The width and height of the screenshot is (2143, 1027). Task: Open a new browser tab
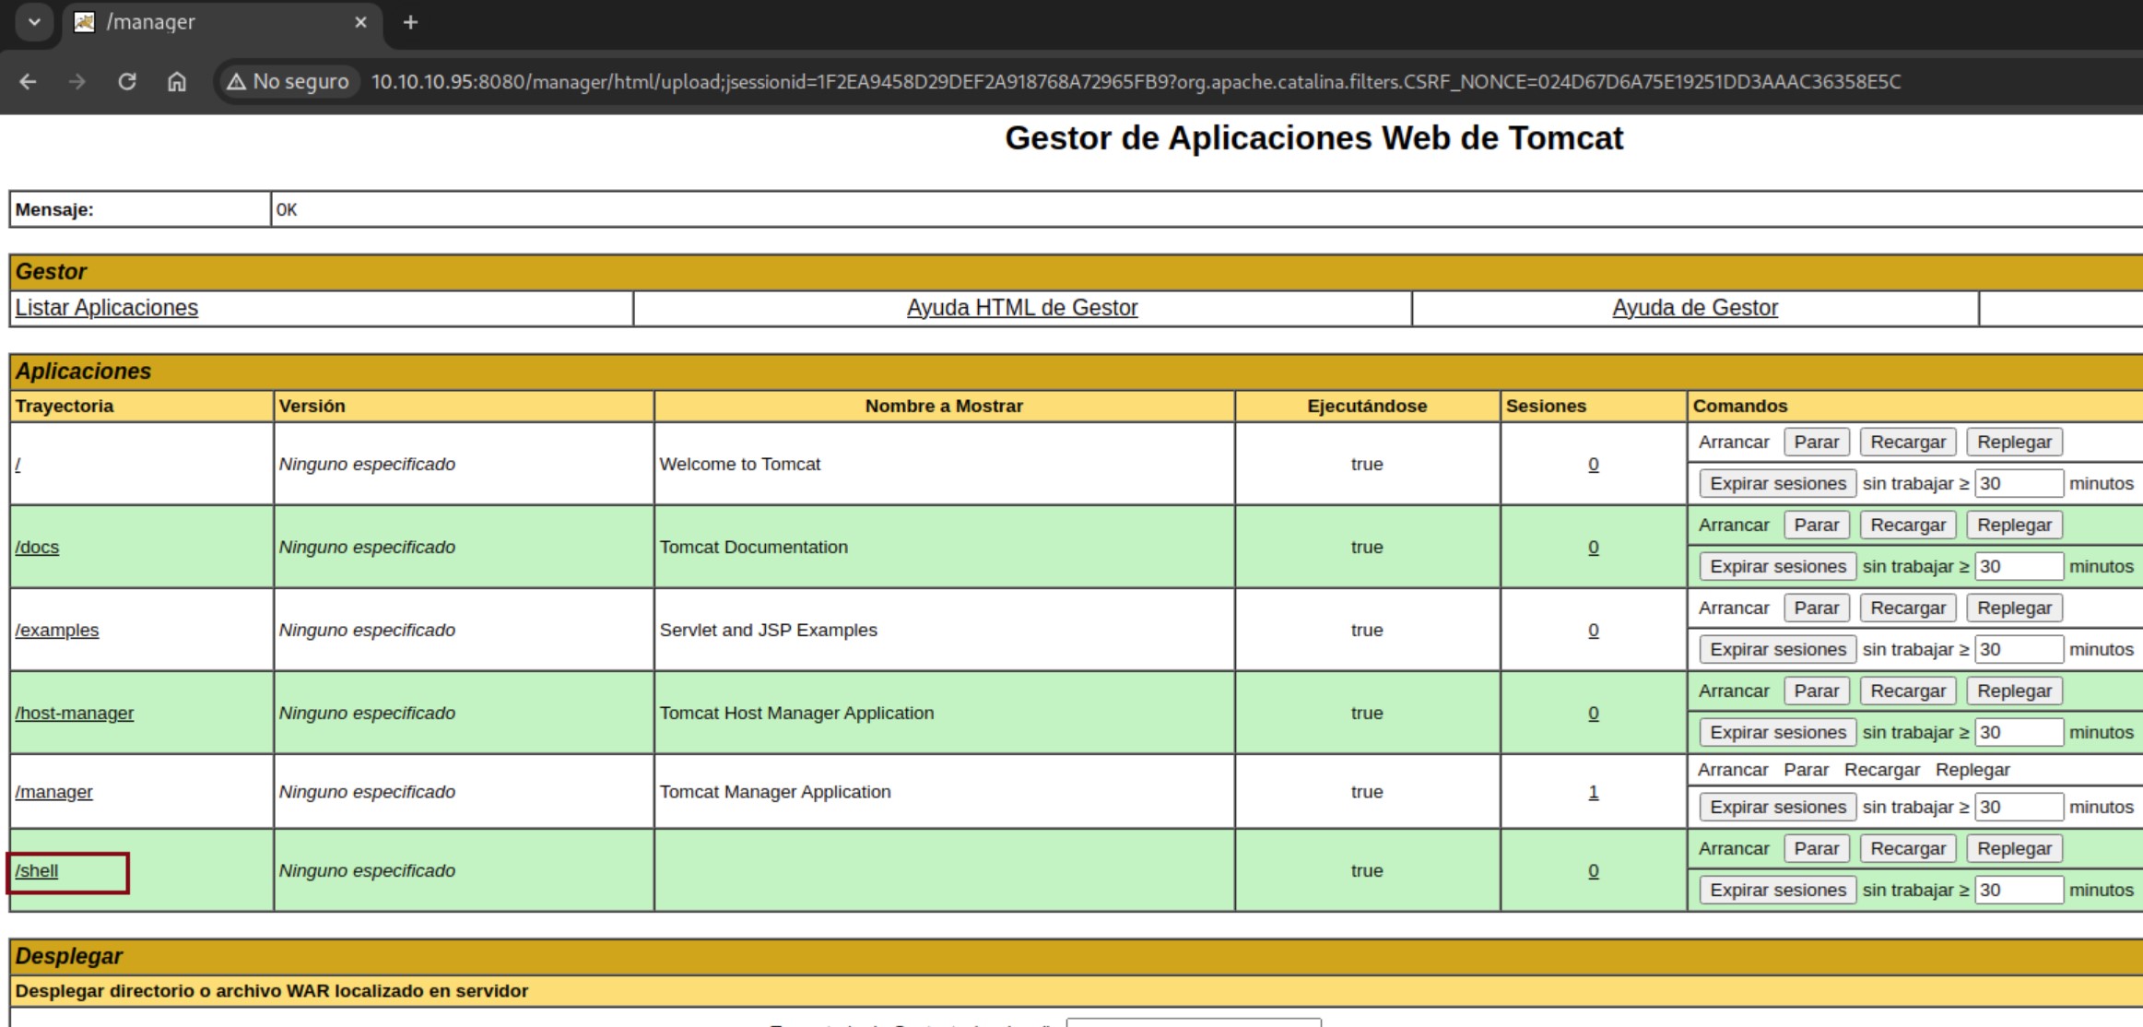tap(410, 22)
